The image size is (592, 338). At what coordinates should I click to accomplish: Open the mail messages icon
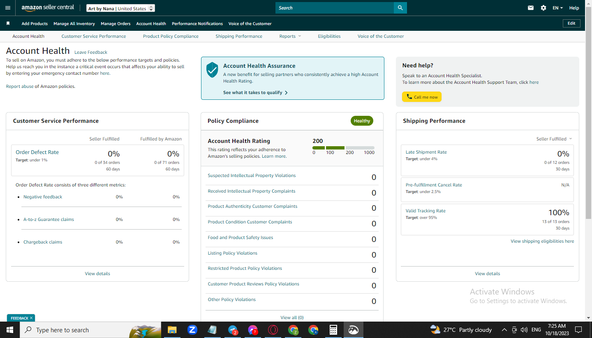click(531, 8)
